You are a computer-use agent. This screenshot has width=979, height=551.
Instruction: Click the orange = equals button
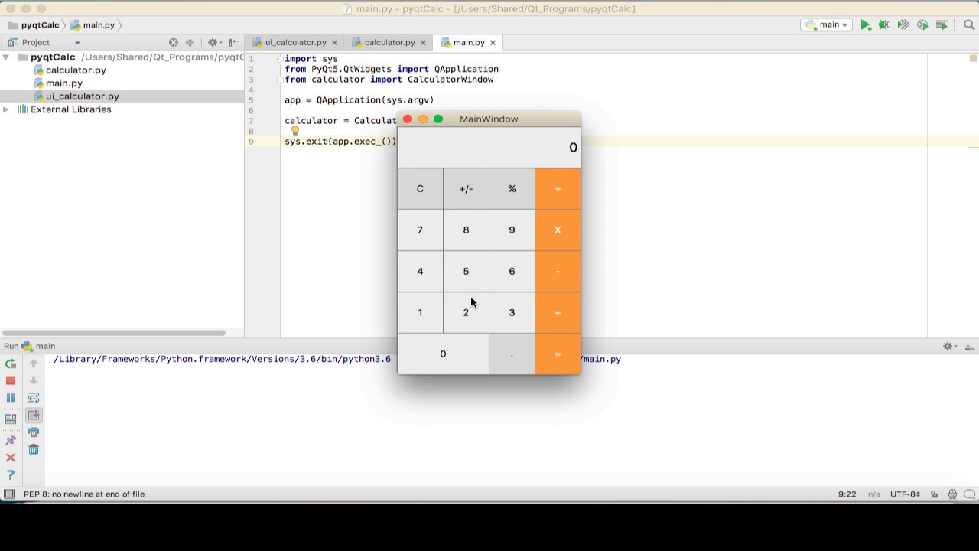(x=558, y=354)
